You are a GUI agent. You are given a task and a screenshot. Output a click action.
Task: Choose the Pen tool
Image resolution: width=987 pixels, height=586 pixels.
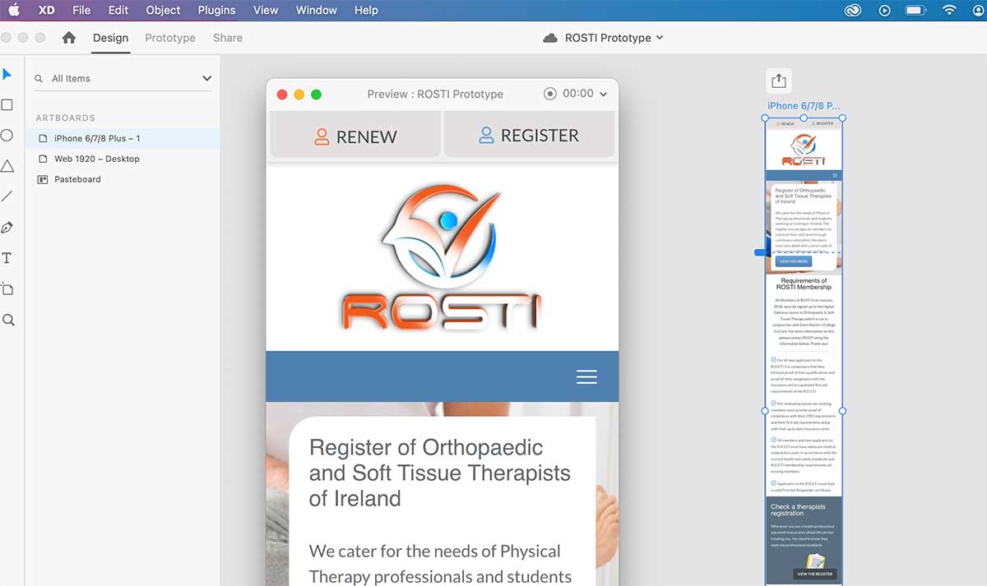click(7, 228)
